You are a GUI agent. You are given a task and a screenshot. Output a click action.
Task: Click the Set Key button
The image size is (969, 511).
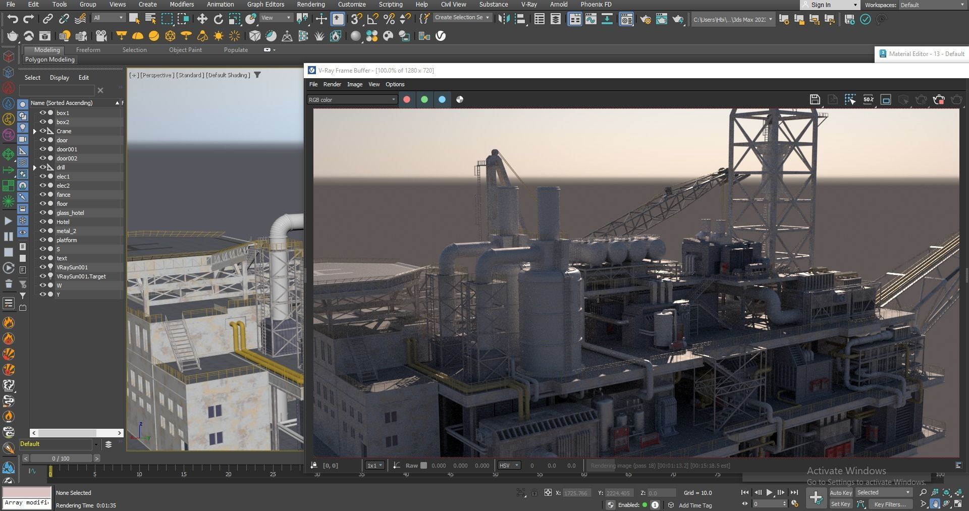(841, 504)
